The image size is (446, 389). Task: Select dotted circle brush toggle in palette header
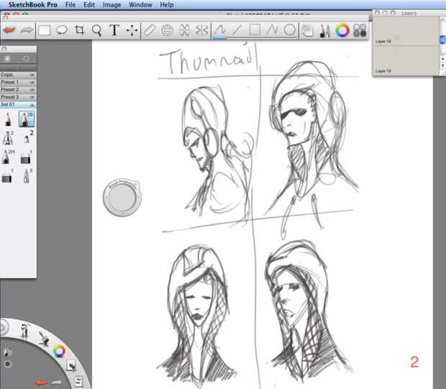coord(26,58)
